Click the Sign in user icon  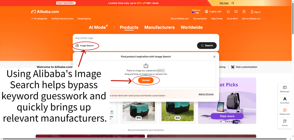pyautogui.click(x=252, y=12)
